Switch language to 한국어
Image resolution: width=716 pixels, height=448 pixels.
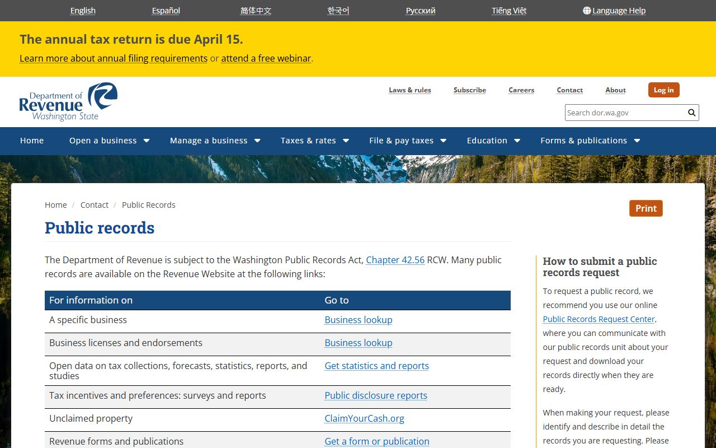338,11
